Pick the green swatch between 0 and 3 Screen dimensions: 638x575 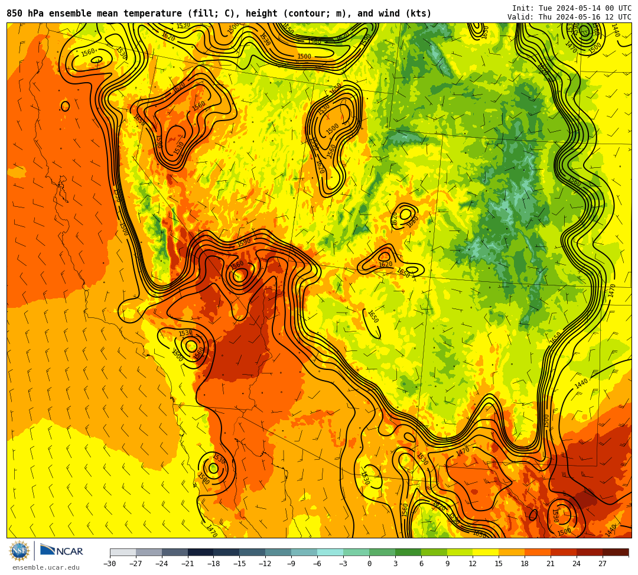coord(382,553)
